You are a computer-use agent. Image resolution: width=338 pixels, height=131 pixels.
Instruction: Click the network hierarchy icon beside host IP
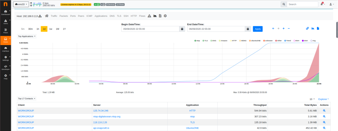point(40,16)
